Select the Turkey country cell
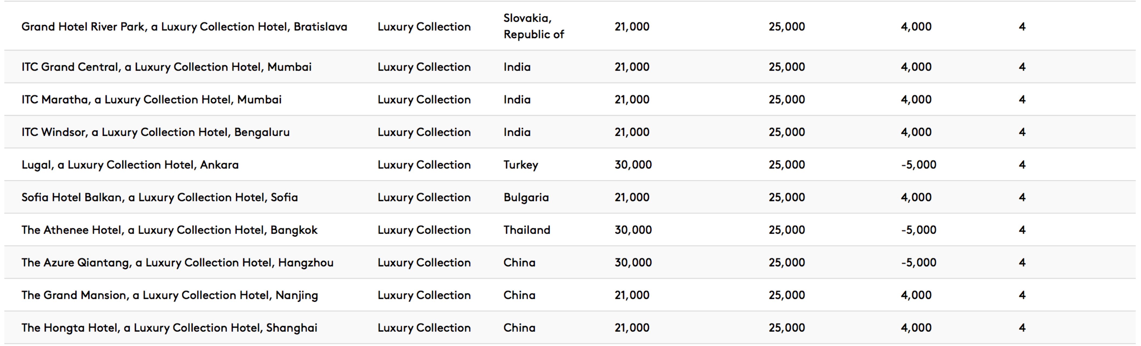This screenshot has height=346, width=1141. (x=521, y=165)
